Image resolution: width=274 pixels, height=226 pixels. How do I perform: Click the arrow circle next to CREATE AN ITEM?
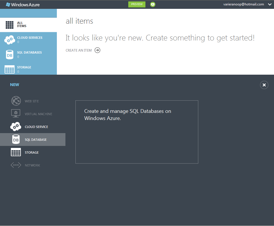(x=97, y=50)
